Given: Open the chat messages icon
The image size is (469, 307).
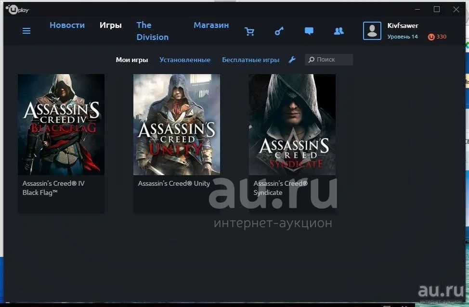Looking at the screenshot, I should pyautogui.click(x=309, y=31).
